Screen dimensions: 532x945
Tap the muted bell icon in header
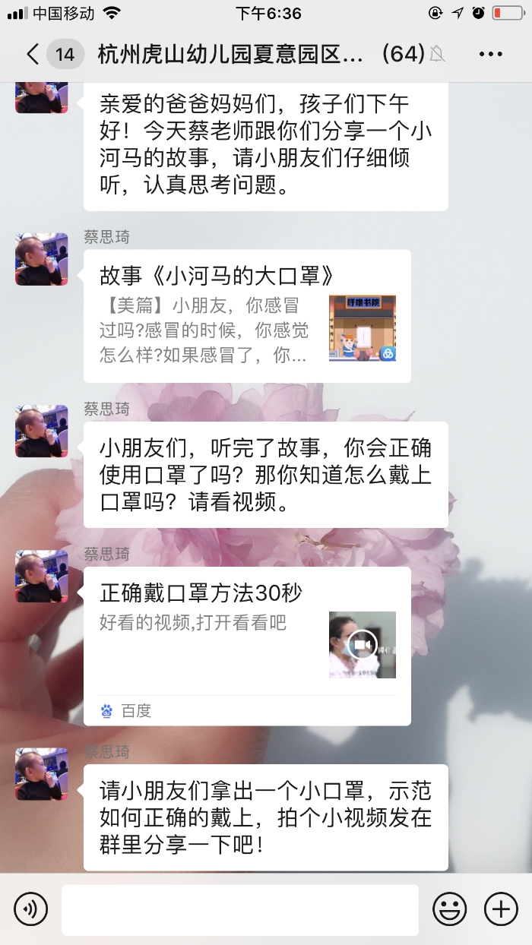click(x=437, y=54)
